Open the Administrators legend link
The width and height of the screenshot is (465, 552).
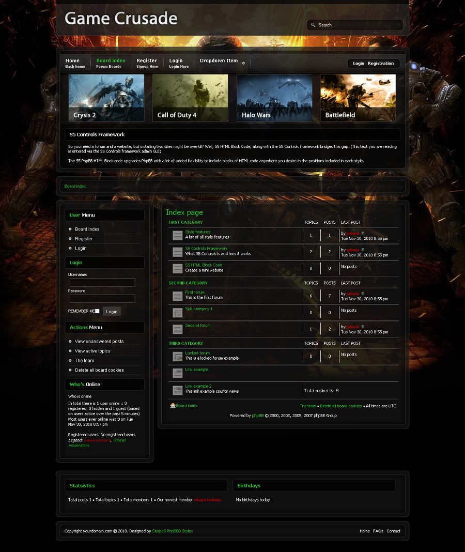97,440
